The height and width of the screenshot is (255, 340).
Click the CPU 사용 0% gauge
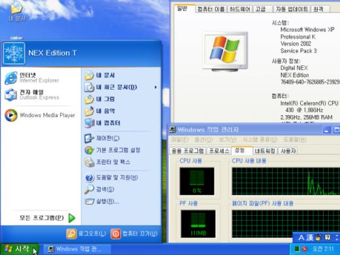[x=197, y=181]
